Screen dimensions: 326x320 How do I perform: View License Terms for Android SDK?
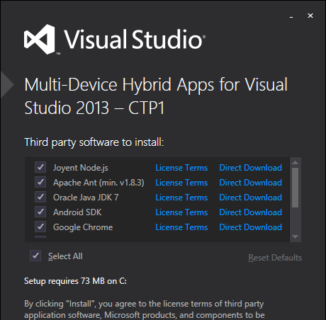point(181,212)
